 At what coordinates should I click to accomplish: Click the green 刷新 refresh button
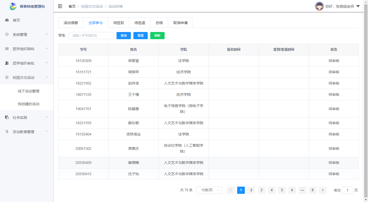[x=157, y=36]
